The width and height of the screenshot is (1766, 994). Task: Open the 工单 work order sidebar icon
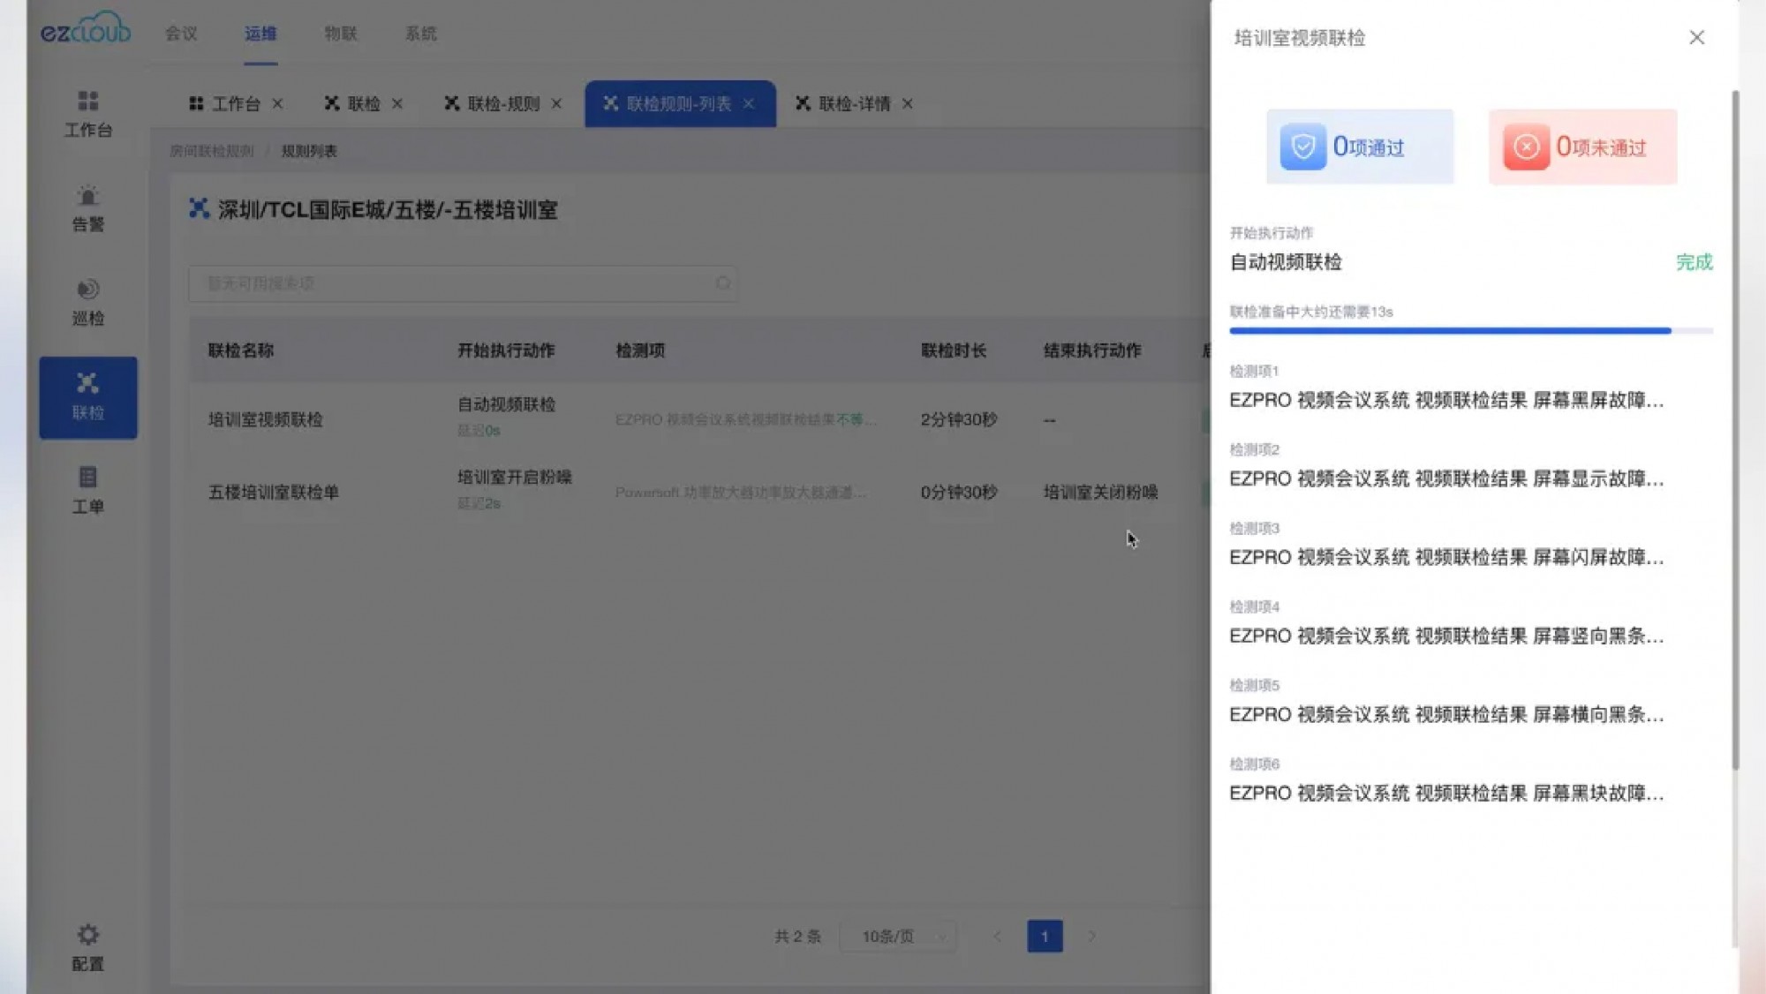click(x=88, y=491)
